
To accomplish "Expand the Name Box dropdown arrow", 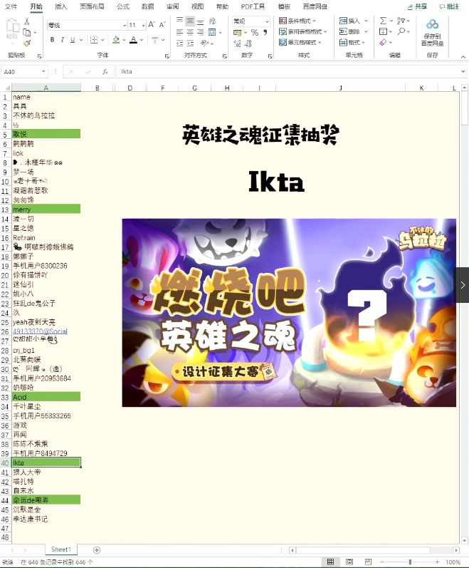I will pos(43,72).
